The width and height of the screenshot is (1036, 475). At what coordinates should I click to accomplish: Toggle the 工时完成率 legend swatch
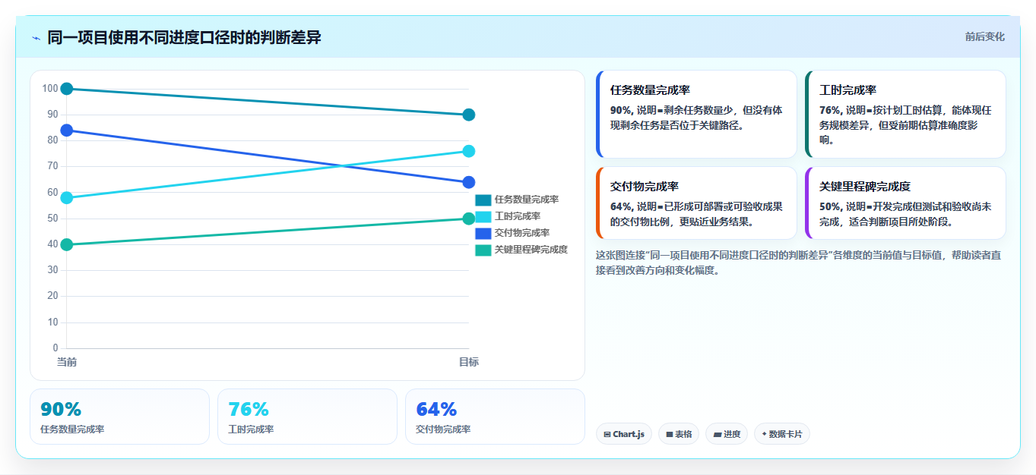tap(483, 217)
